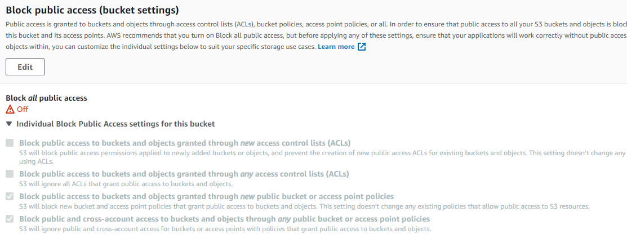Toggle checkbox for new public bucket policies
The image size is (627, 248).
point(10,196)
